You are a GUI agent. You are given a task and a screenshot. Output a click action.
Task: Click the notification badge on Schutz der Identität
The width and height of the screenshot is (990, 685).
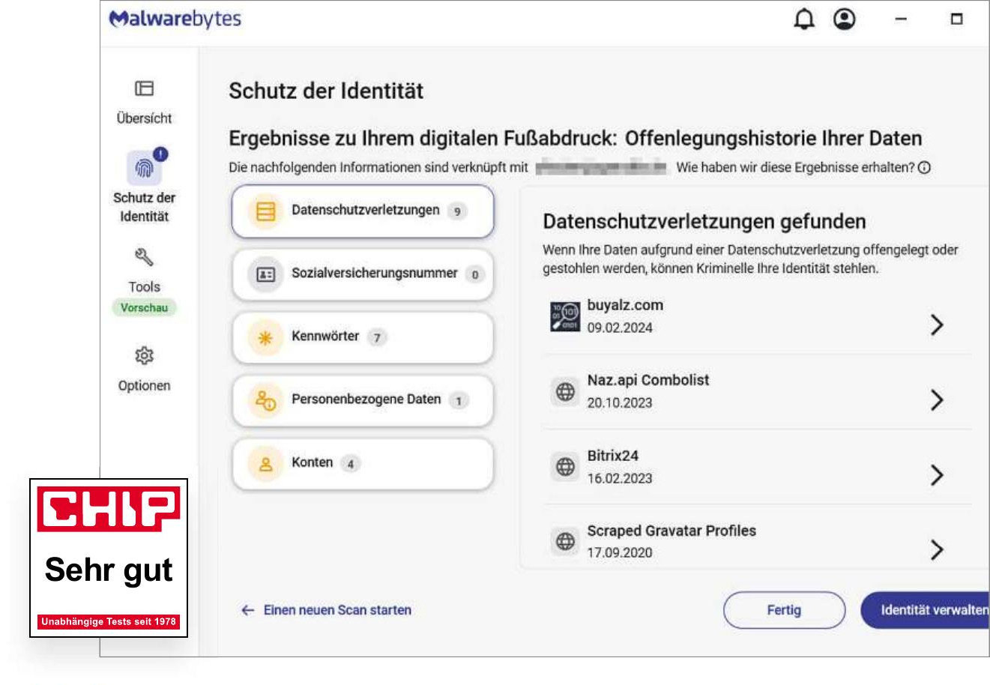click(160, 154)
